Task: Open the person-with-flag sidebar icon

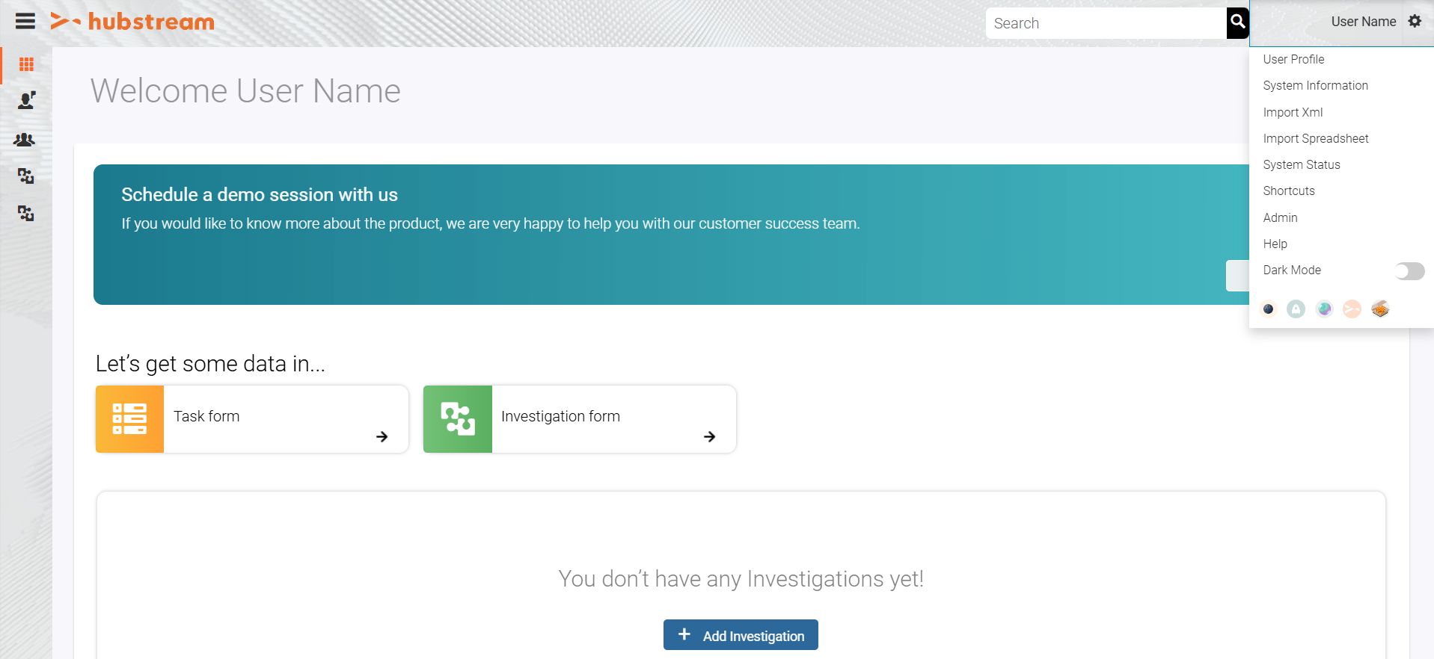Action: [x=26, y=100]
